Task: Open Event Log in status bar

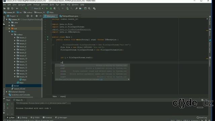Action: coord(202,118)
